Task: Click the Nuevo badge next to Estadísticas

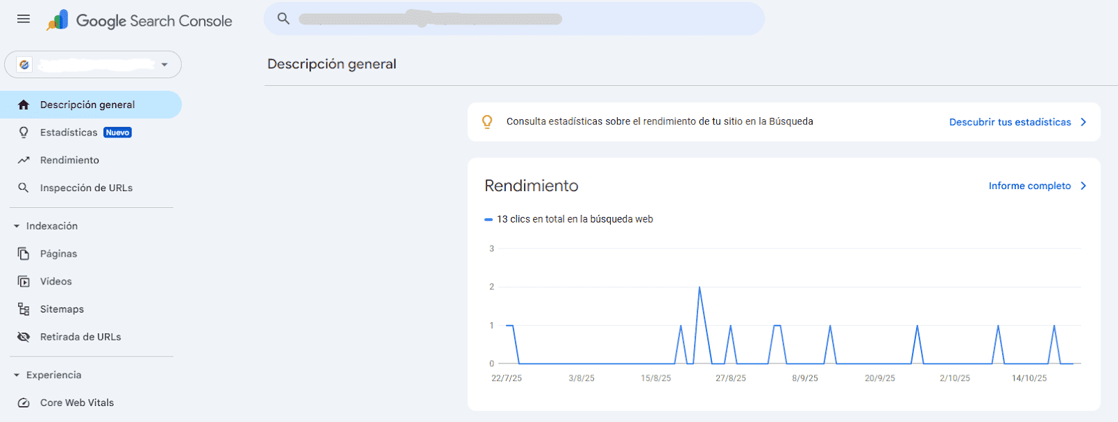Action: pos(117,133)
